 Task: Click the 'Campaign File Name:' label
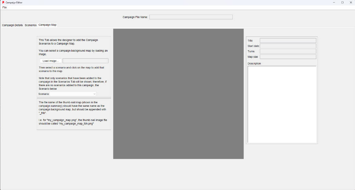135,17
